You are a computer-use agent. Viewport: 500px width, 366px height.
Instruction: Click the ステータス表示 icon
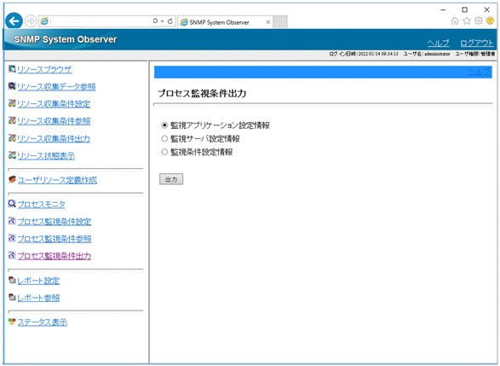12,322
